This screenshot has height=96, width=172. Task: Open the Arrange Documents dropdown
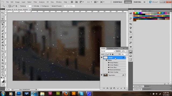coord(96,2)
